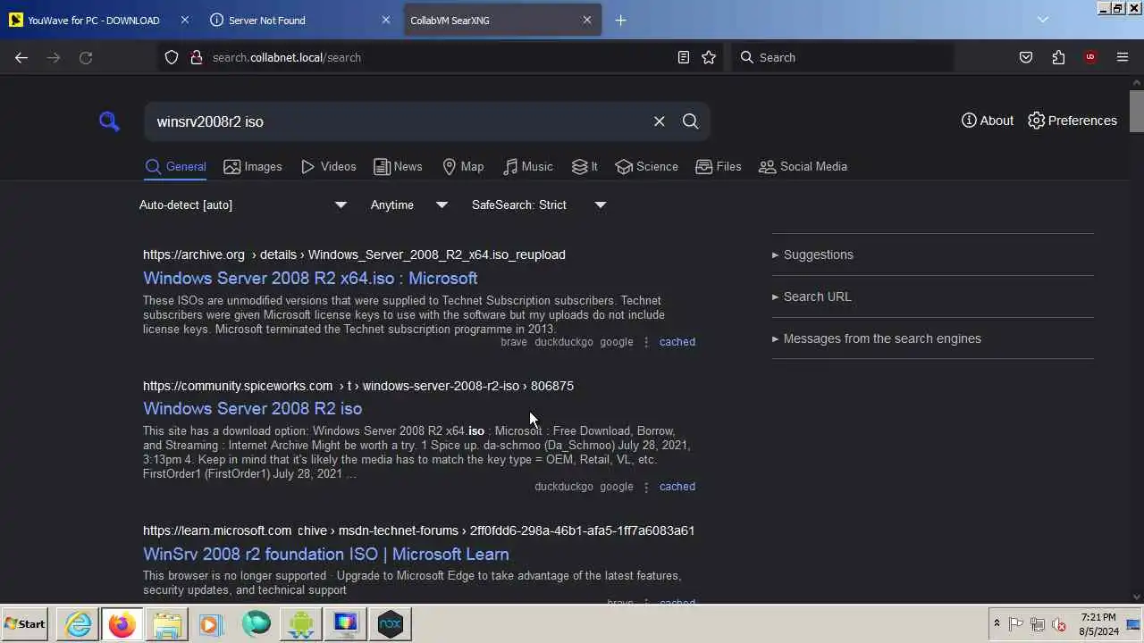
Task: Click the Firefox toolbar Search box
Action: (842, 57)
